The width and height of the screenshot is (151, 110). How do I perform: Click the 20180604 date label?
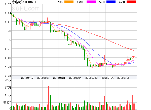[x=75, y=78]
